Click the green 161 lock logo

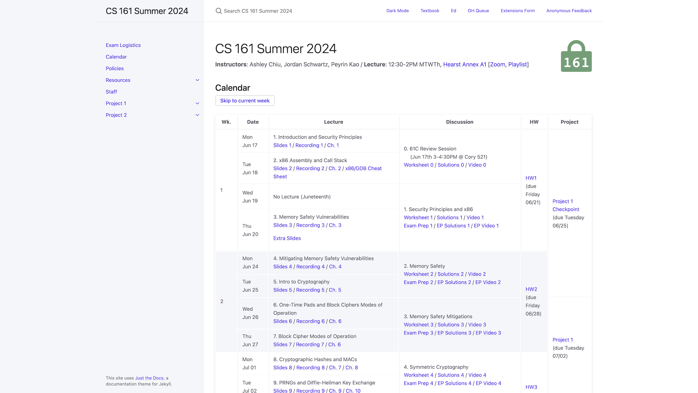[x=576, y=56]
